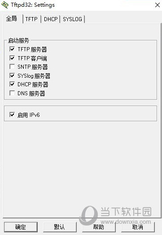Restore defaults with the 默认 button
162x235 pixels.
click(60, 227)
